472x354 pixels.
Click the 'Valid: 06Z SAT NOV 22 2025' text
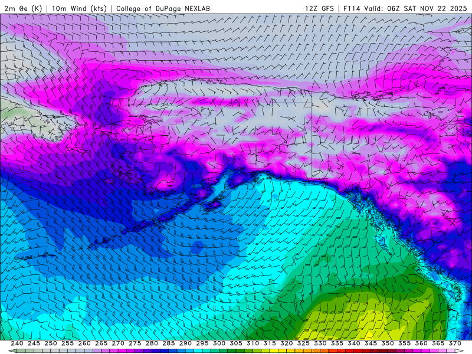(x=415, y=8)
